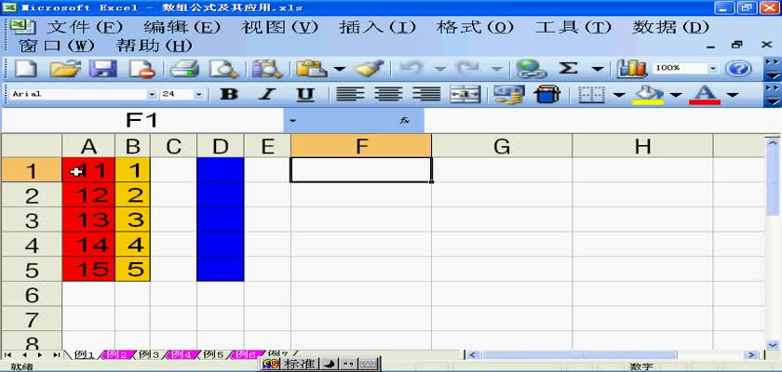Save the workbook using the floppy disk icon
The image size is (782, 372).
pyautogui.click(x=101, y=69)
